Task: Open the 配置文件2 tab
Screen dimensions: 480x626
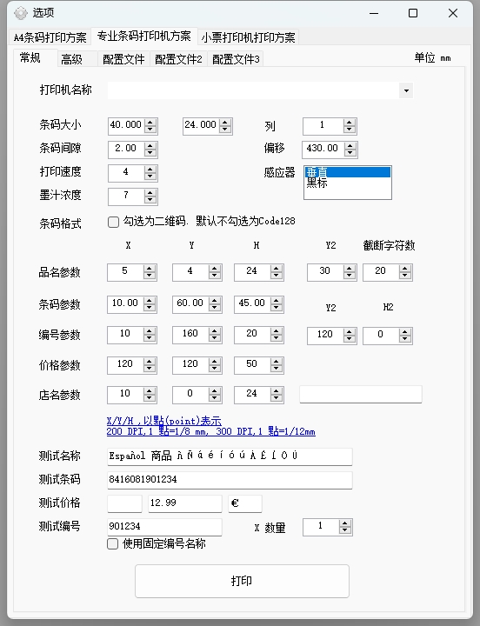Action: [x=178, y=59]
